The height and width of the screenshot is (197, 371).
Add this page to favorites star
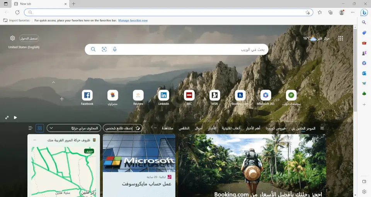pos(307,12)
